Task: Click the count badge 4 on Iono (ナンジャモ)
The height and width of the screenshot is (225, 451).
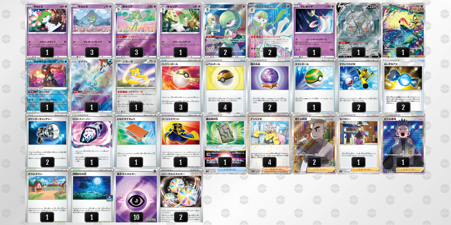Action: point(270,162)
